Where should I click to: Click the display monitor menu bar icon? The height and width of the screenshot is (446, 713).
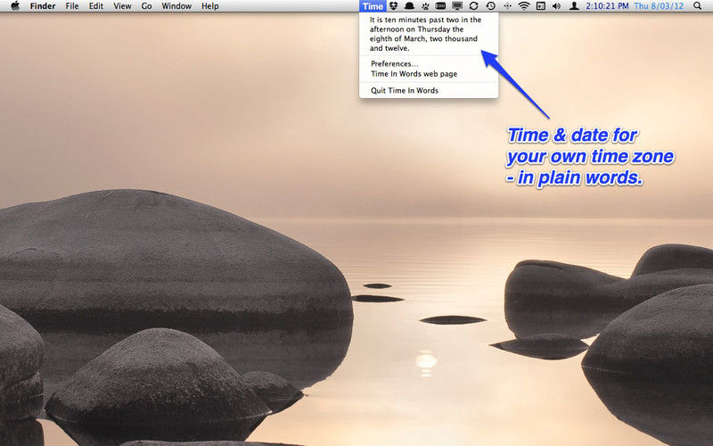456,6
